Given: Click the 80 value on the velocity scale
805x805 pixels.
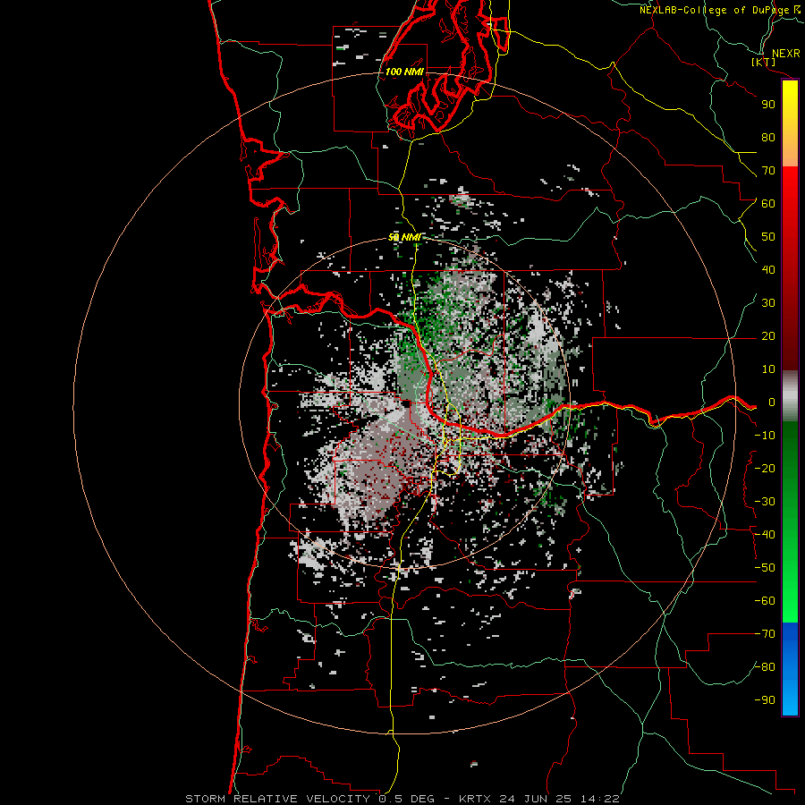Looking at the screenshot, I should [x=768, y=138].
